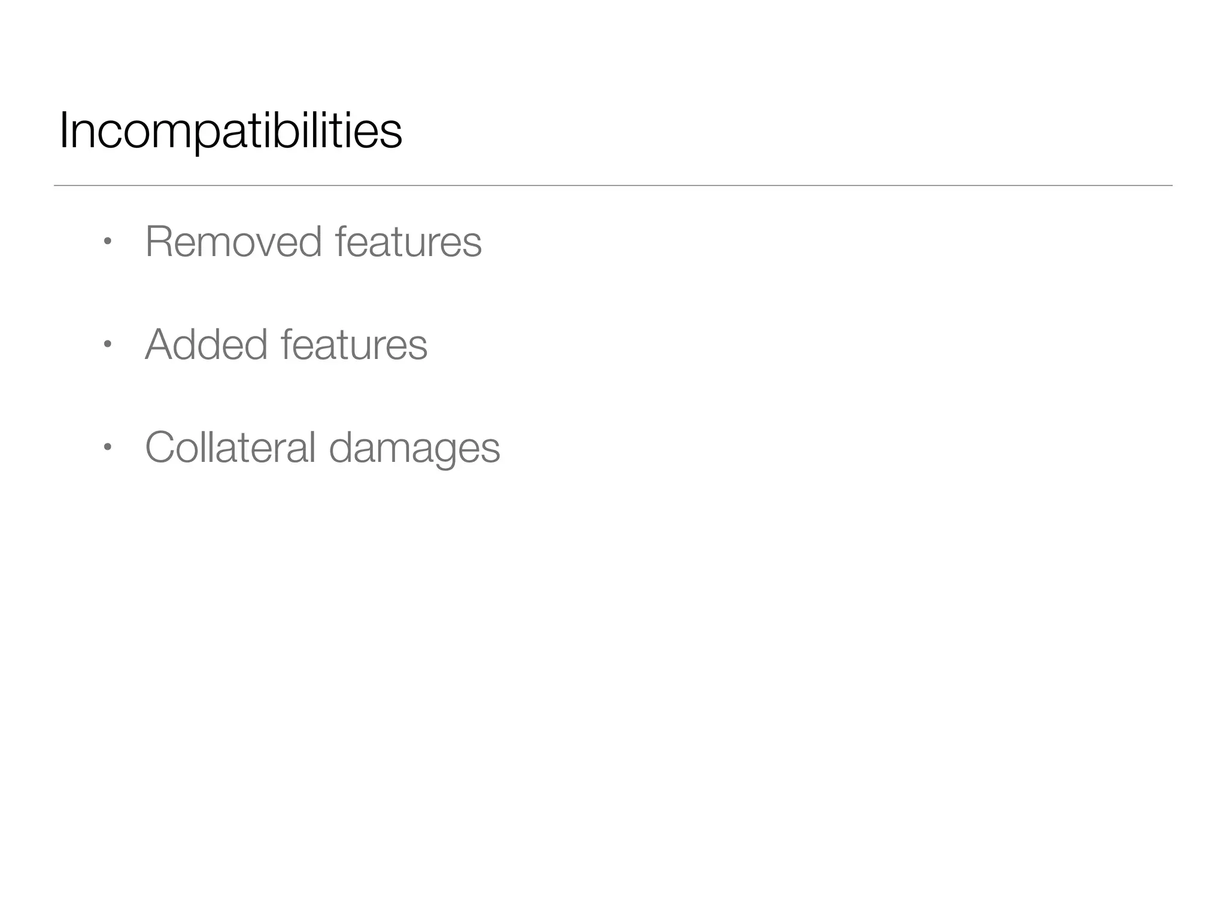Click the word Added in second bullet
Viewport: 1226px width, 919px height.
coord(206,345)
